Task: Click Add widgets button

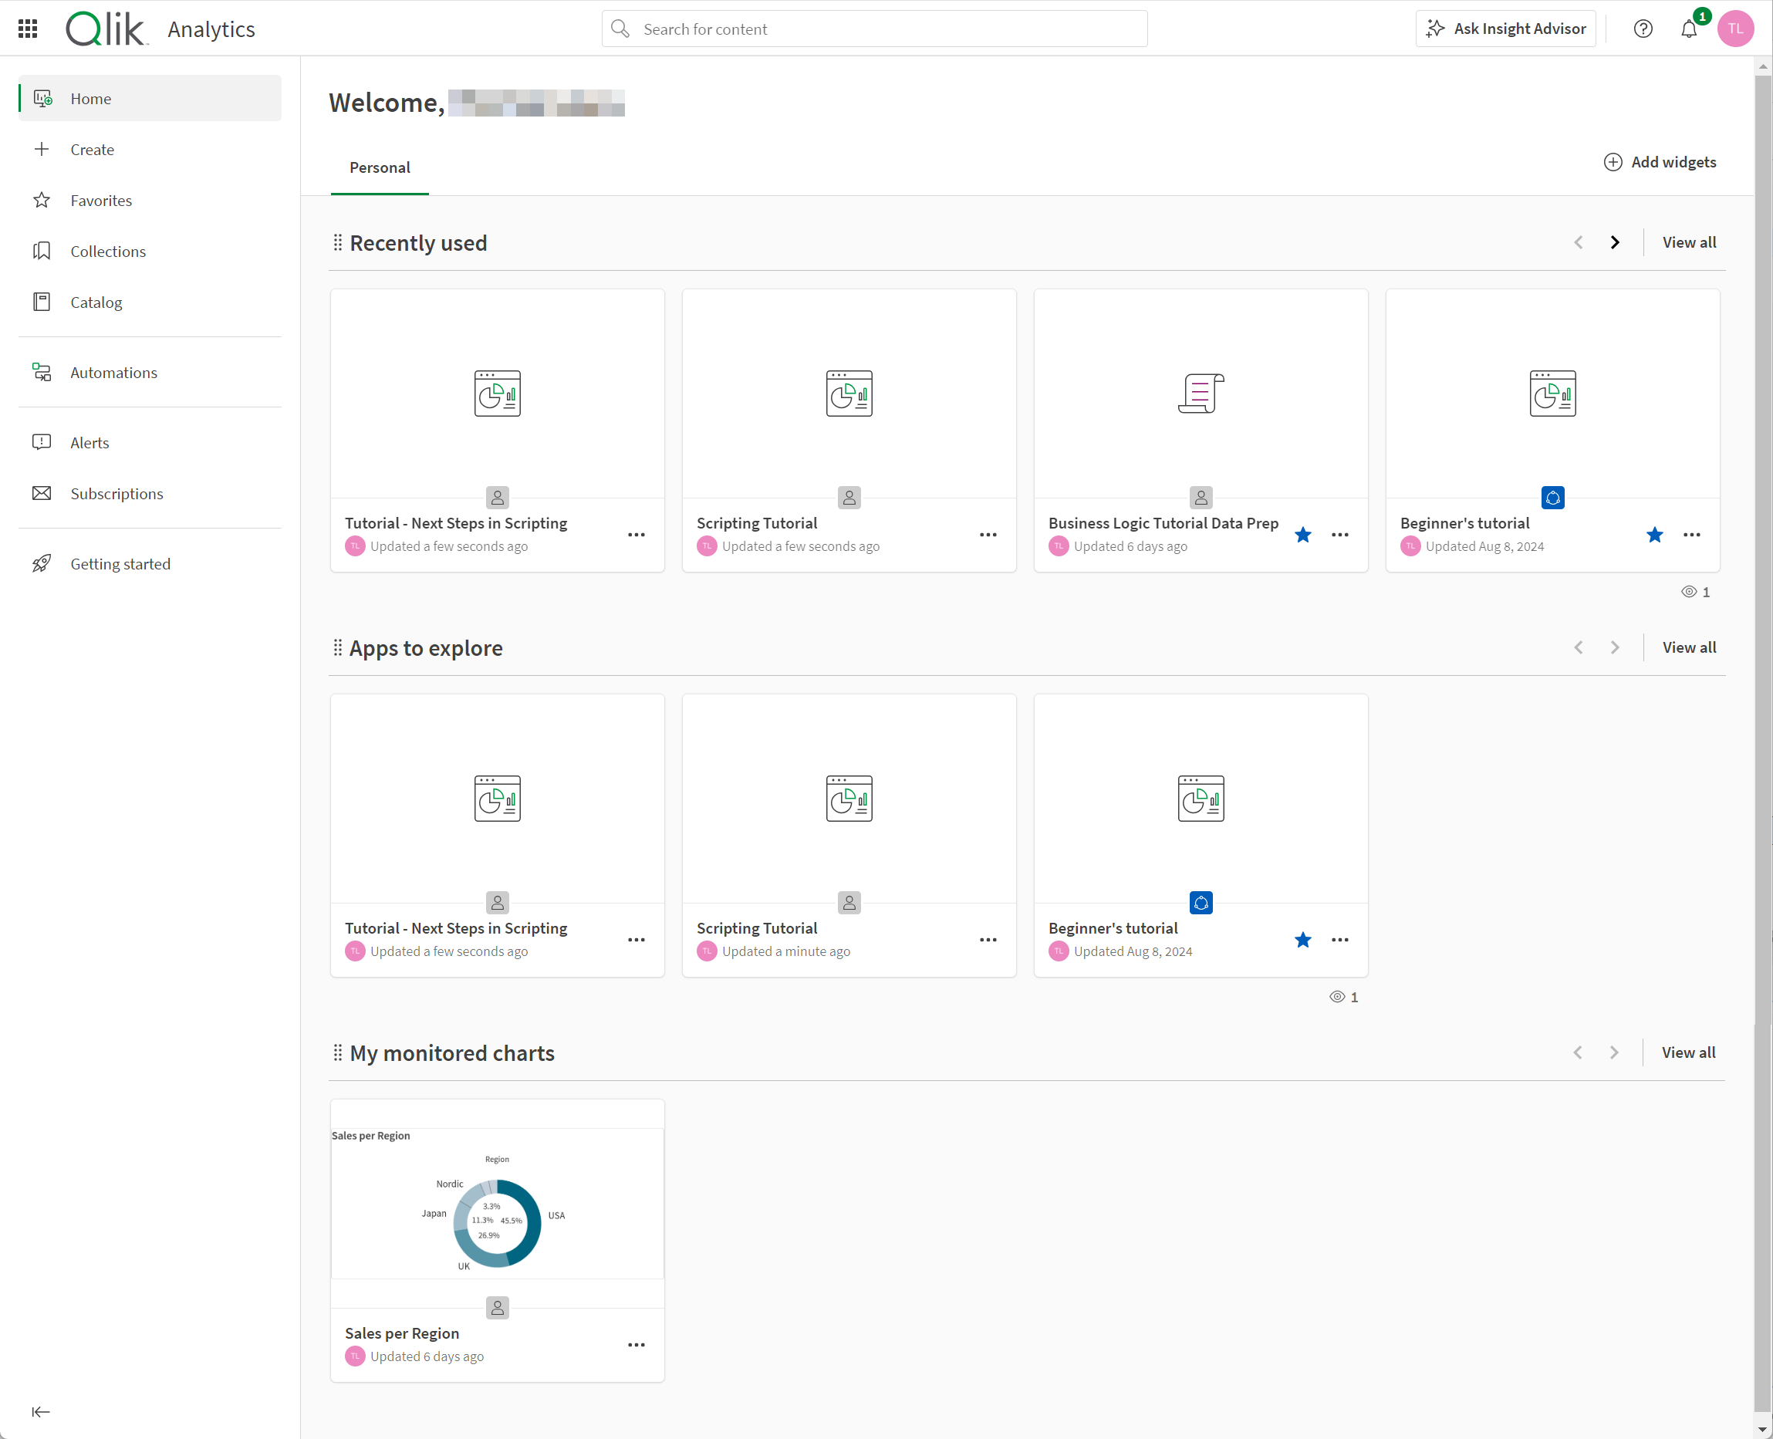Action: 1659,161
